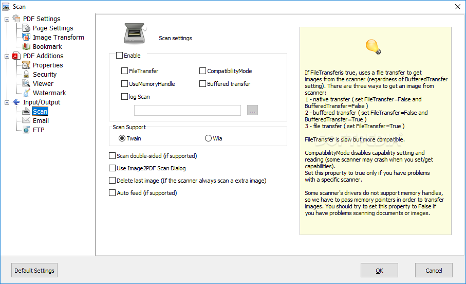The width and height of the screenshot is (466, 284).
Task: Select Viewer in the tree
Action: coord(43,83)
